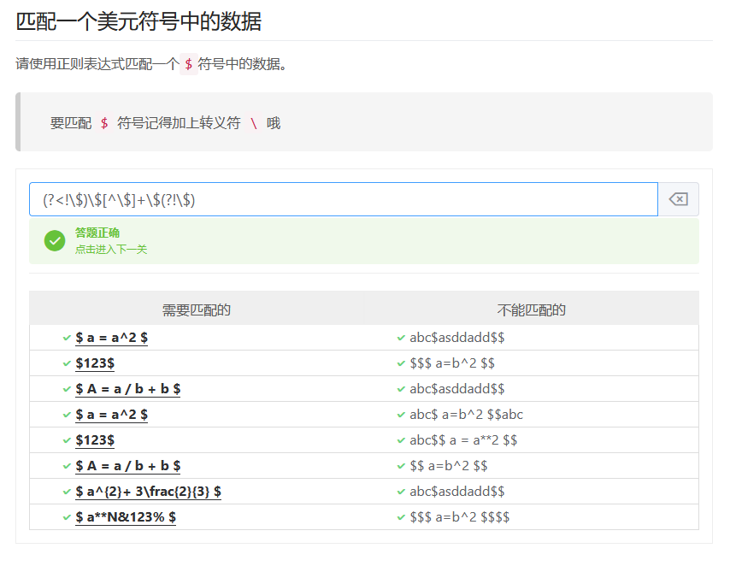Click the abc$$ a = a**2 $$ text
The height and width of the screenshot is (566, 736).
463,440
